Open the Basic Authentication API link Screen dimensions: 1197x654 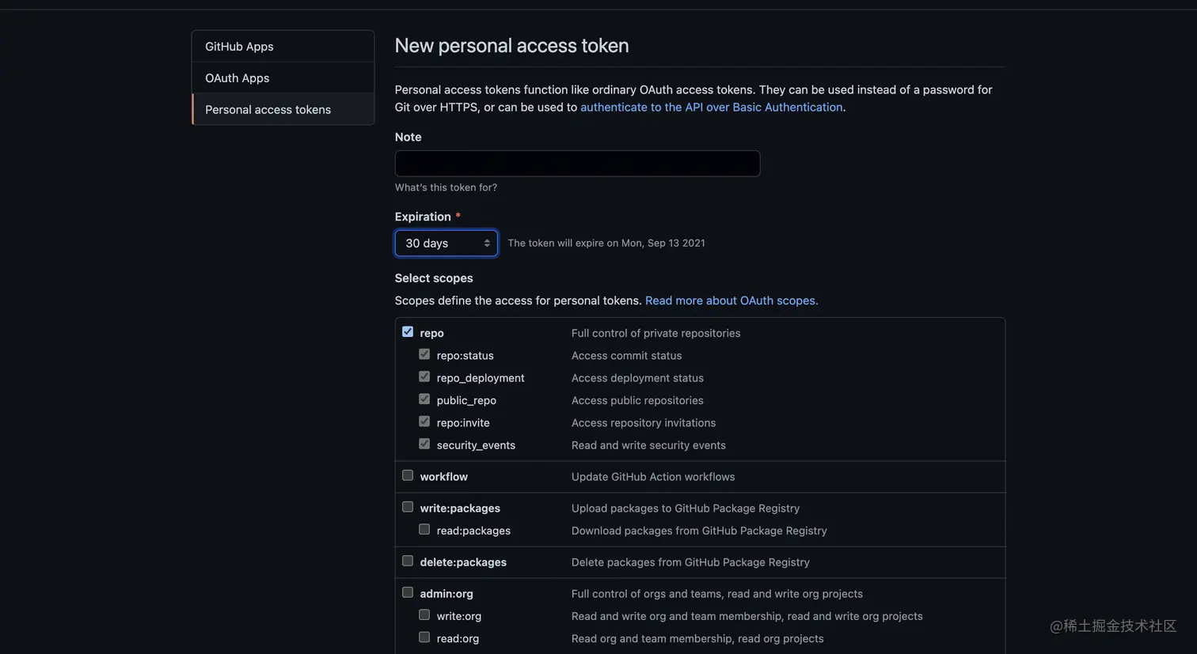(x=711, y=108)
